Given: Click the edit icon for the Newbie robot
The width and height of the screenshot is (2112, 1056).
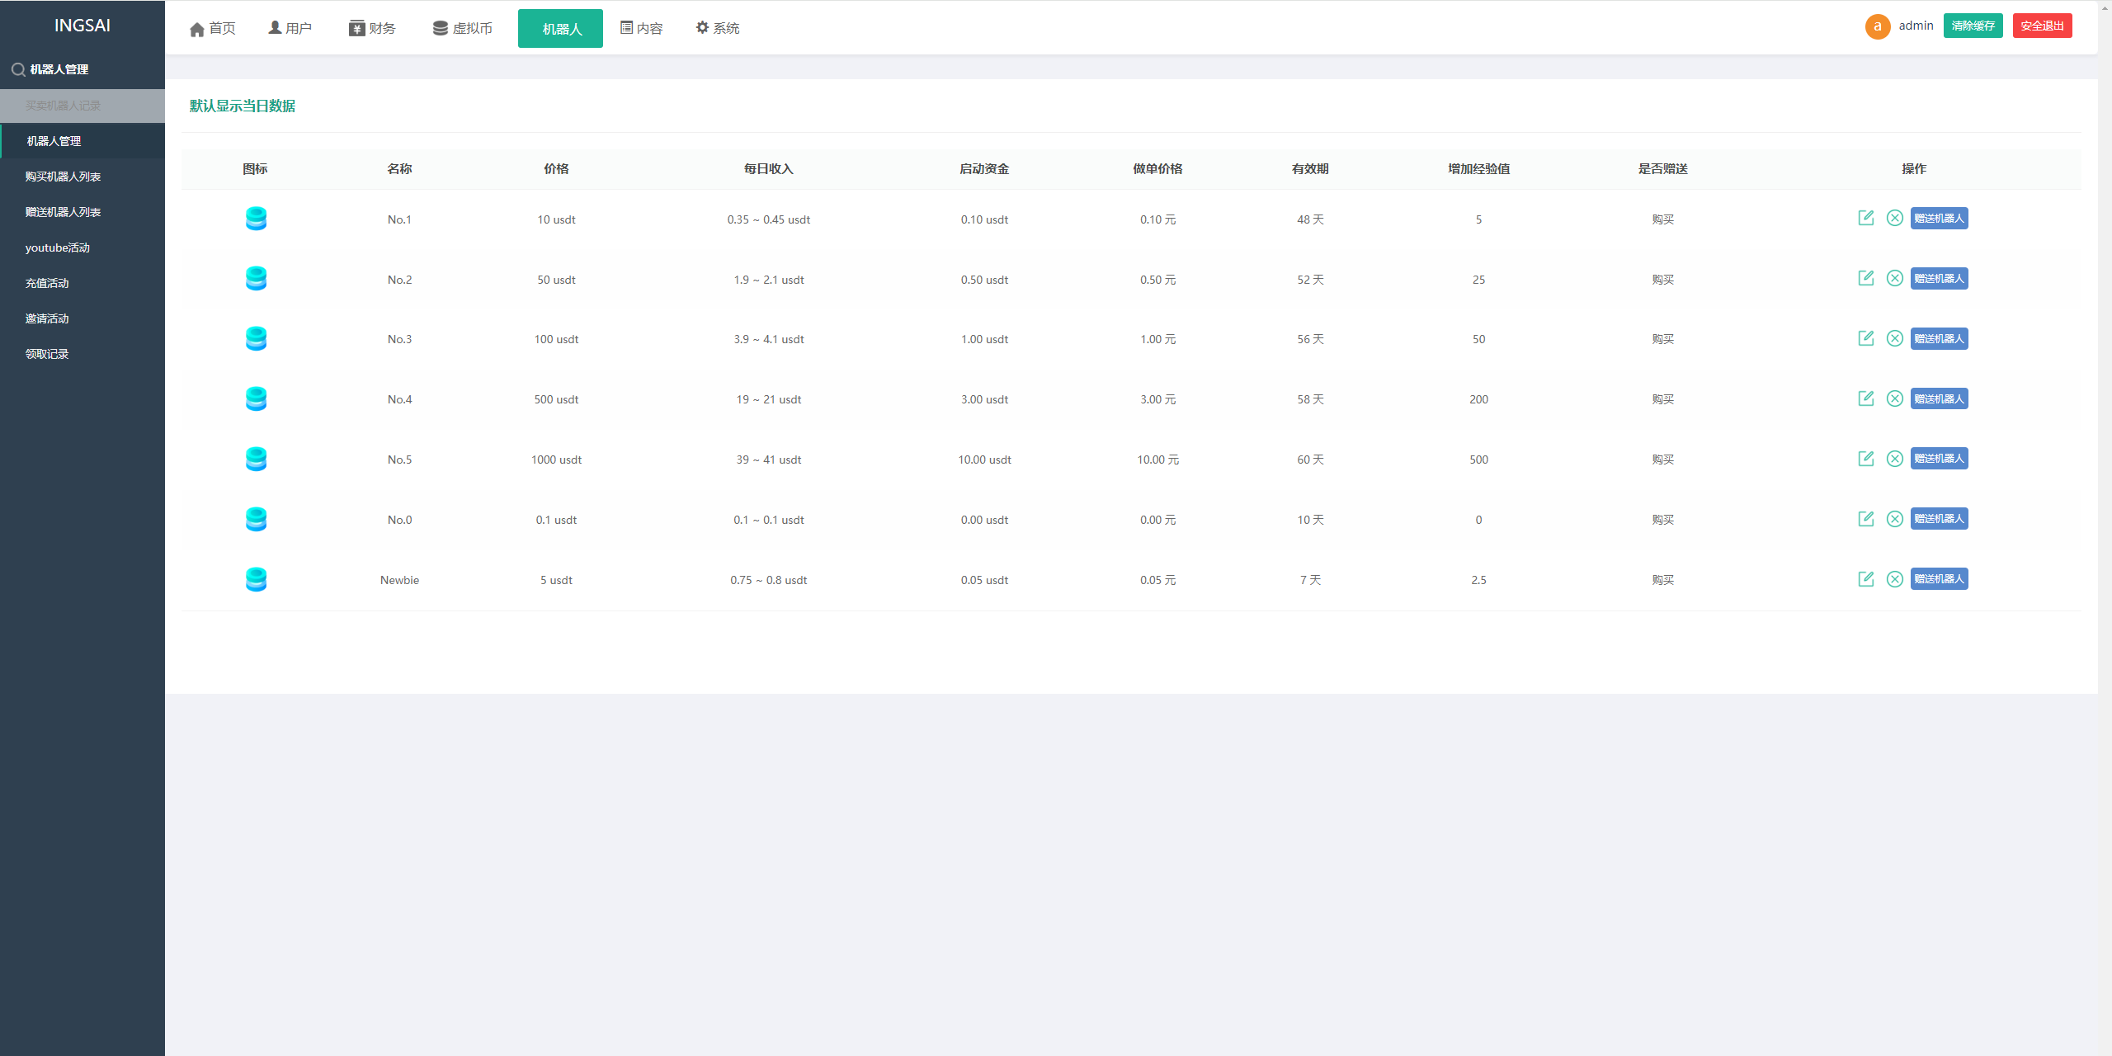Looking at the screenshot, I should (1865, 579).
